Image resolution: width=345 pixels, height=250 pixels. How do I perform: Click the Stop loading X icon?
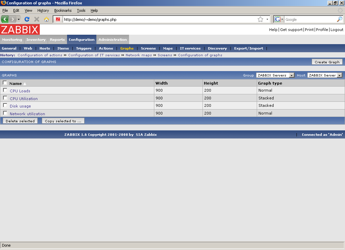[36, 19]
